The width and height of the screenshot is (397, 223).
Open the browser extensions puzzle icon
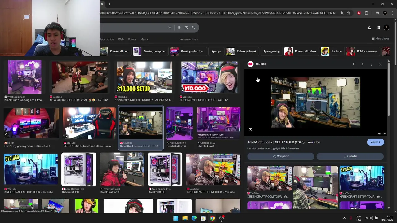click(367, 13)
